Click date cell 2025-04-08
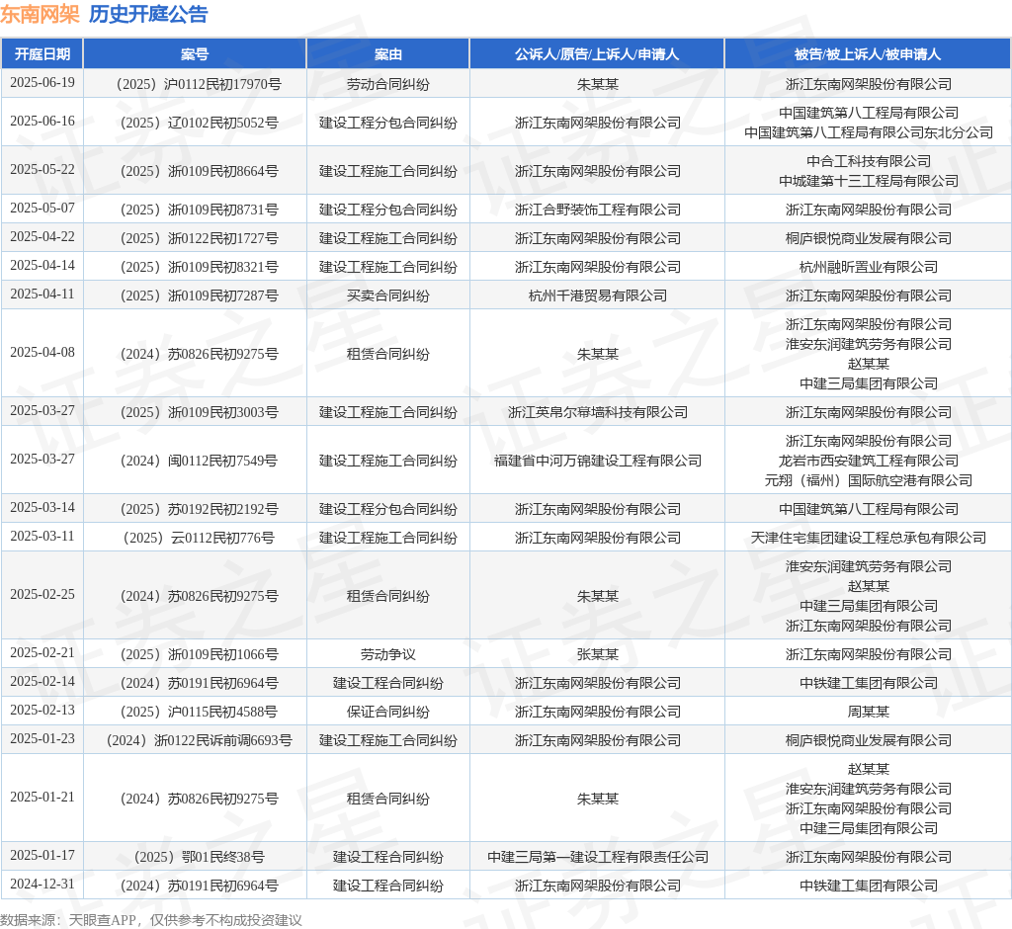This screenshot has width=1012, height=929. (x=42, y=353)
